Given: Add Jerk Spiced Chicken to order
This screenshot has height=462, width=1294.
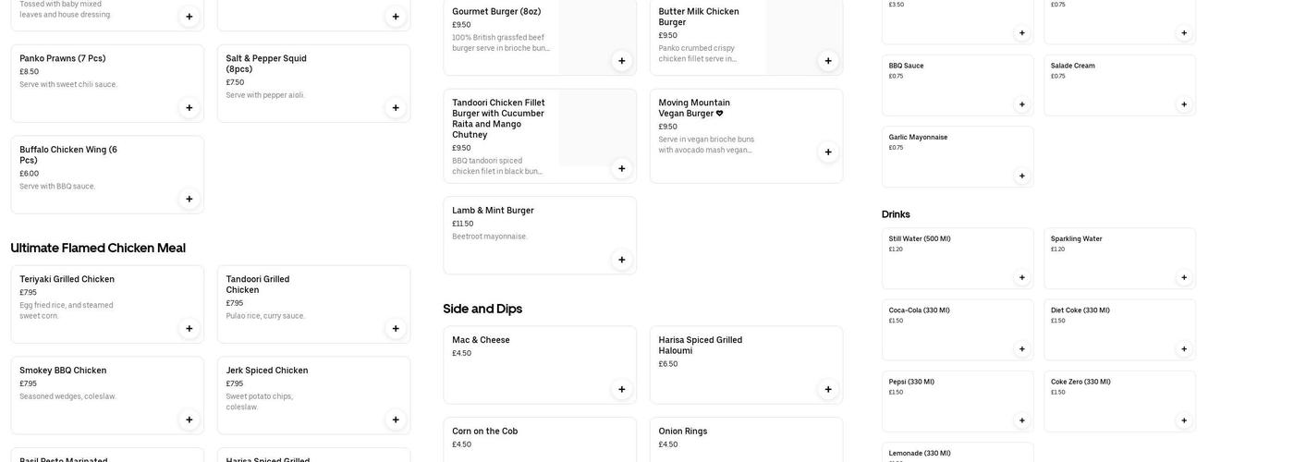Looking at the screenshot, I should (396, 420).
